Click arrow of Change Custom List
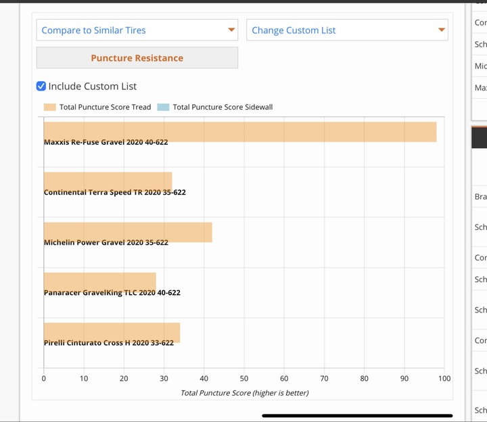The image size is (487, 422). (442, 30)
